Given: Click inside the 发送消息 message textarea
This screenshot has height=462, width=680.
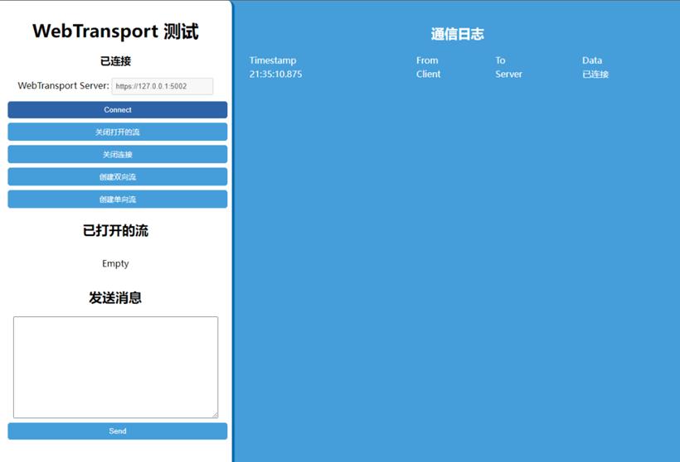Looking at the screenshot, I should pyautogui.click(x=115, y=367).
